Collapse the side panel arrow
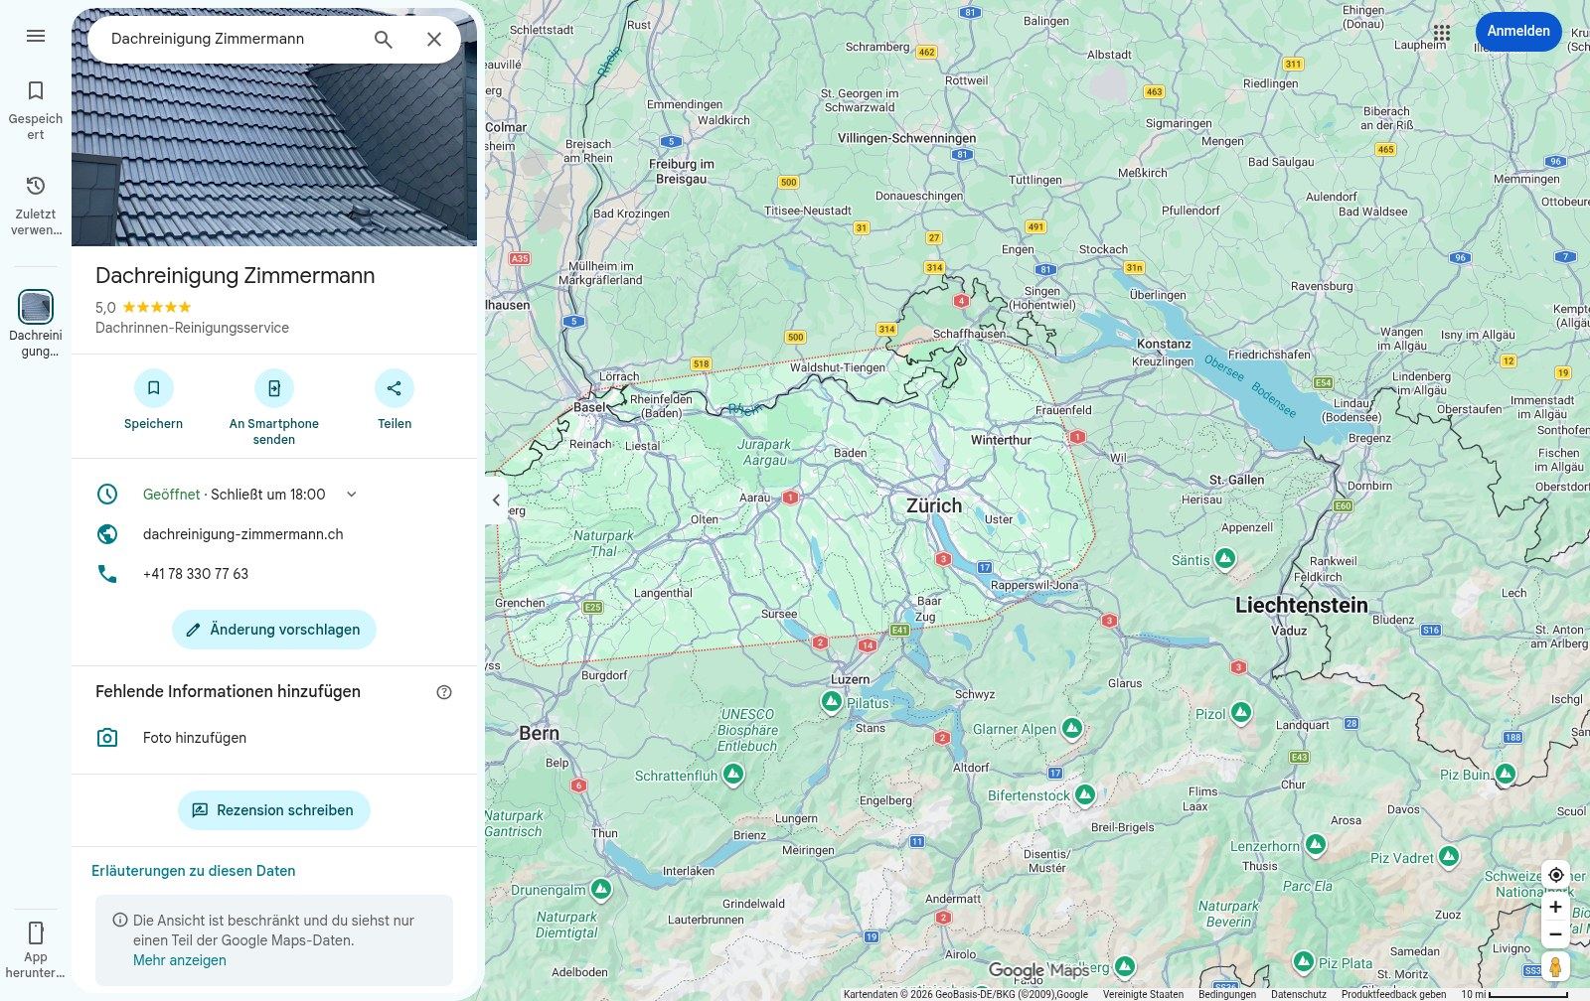 (496, 500)
